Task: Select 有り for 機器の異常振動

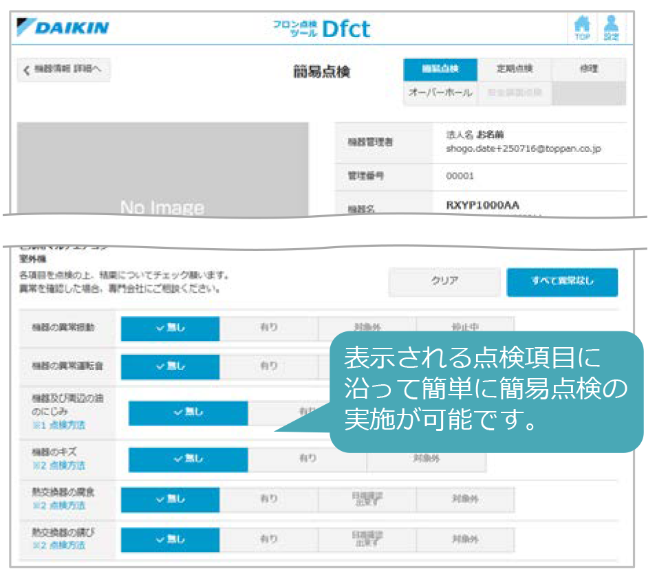Action: [268, 328]
